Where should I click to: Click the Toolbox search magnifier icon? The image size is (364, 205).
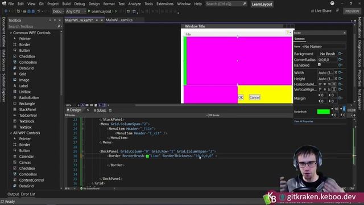coord(59,27)
